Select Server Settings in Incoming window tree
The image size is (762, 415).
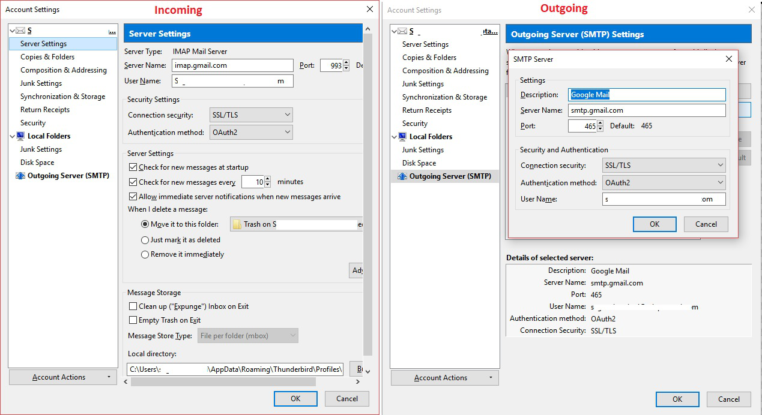(x=63, y=44)
